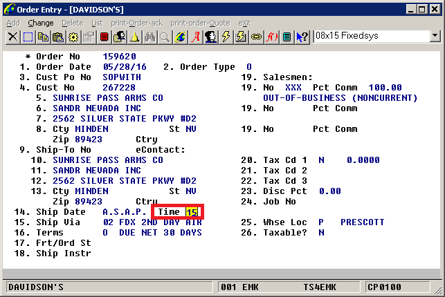445x297 pixels.
Task: Click the Copy toolbar icon
Action: [43, 37]
